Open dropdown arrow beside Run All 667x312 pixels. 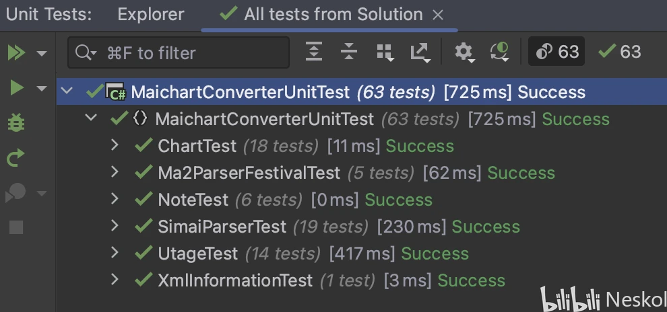pyautogui.click(x=42, y=53)
